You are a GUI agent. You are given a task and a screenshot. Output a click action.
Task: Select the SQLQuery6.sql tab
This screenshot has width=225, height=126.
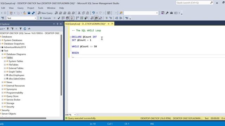click(85, 24)
